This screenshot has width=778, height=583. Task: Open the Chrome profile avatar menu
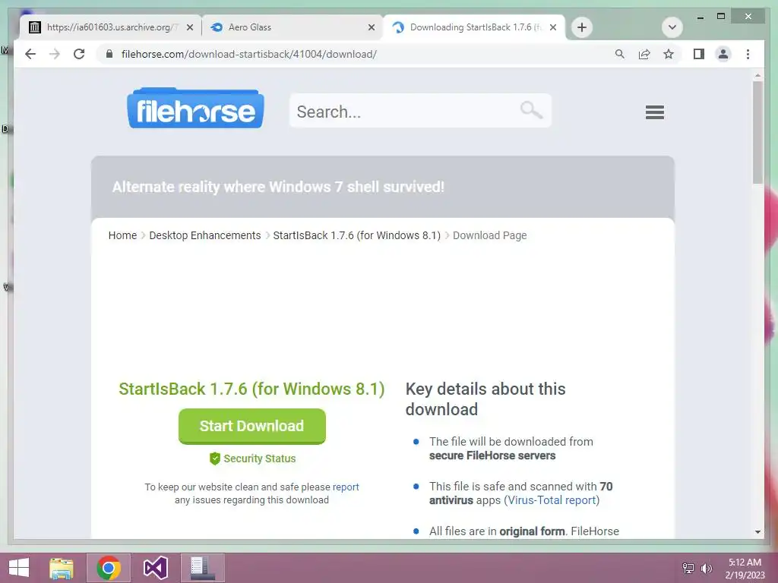[x=723, y=54]
